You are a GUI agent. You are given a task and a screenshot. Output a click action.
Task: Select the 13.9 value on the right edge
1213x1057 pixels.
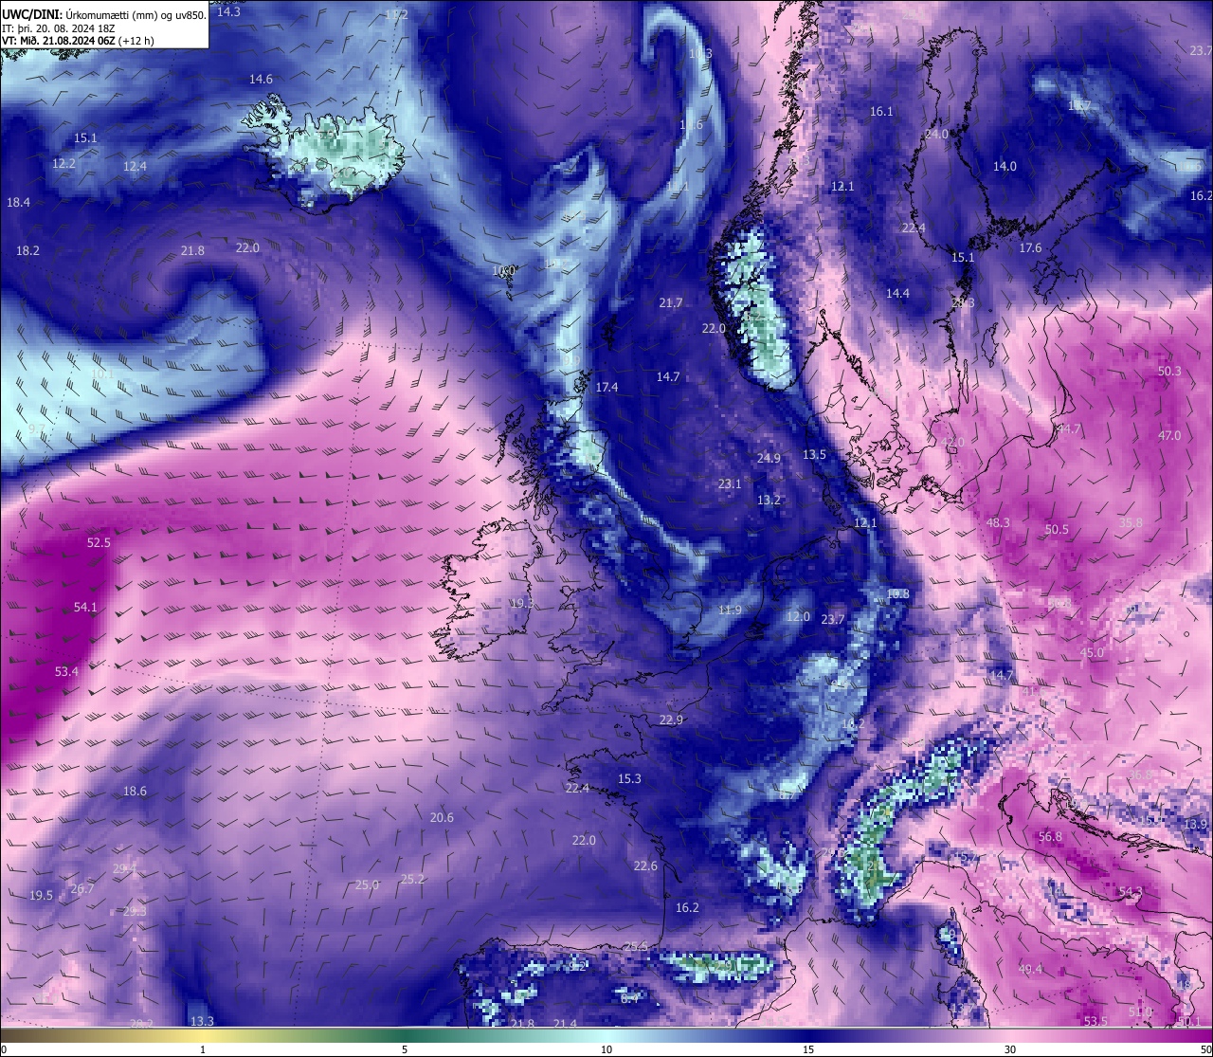pyautogui.click(x=1196, y=825)
